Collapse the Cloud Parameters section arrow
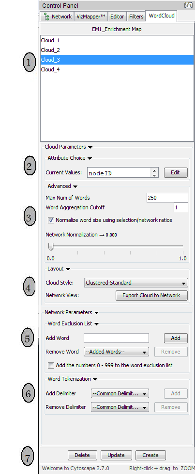 [x=90, y=147]
